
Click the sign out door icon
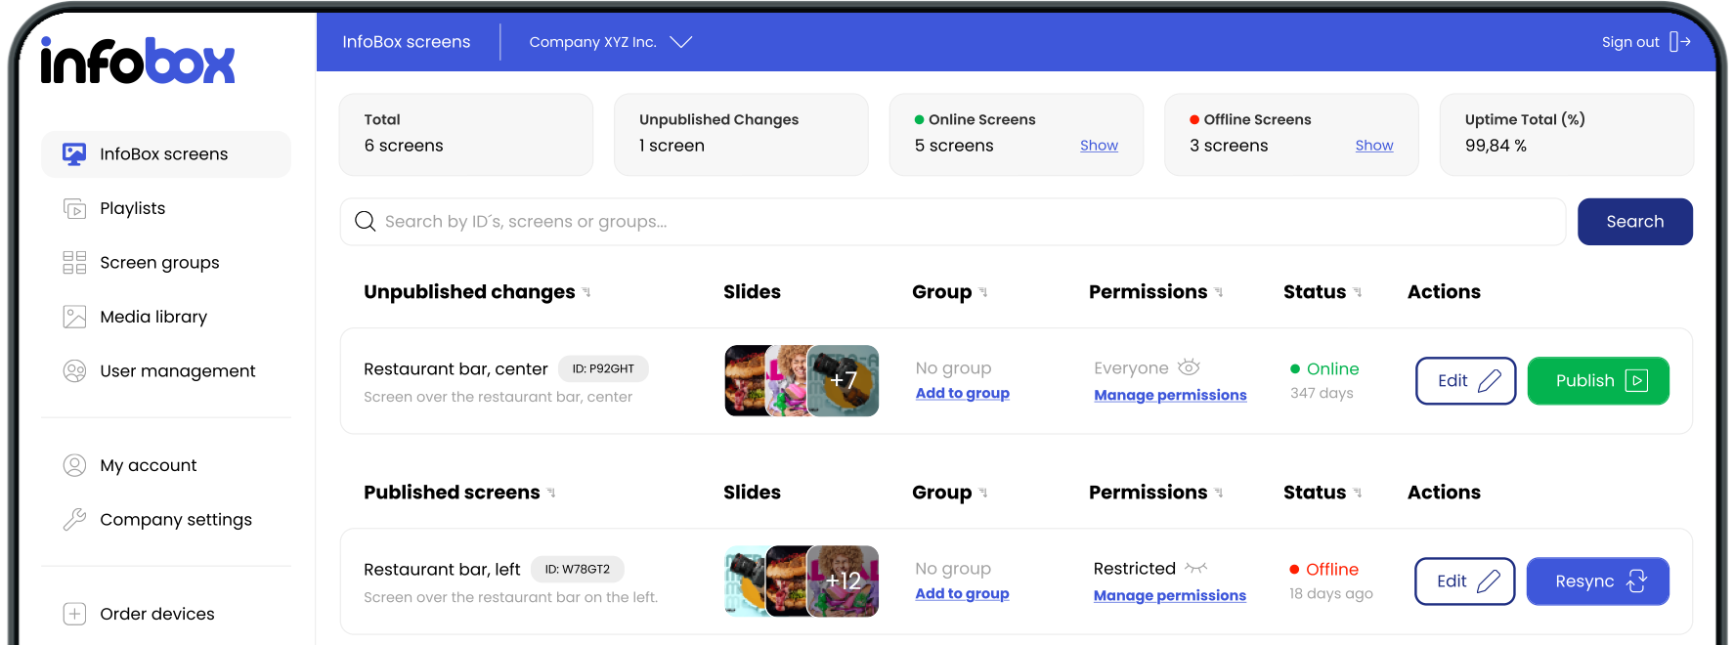coord(1680,42)
